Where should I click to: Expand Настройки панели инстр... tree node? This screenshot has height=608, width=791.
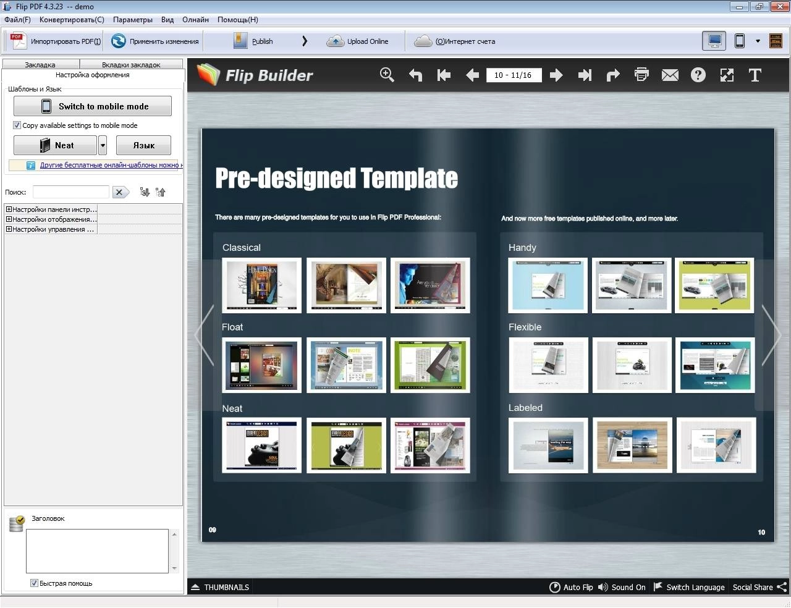click(x=9, y=209)
